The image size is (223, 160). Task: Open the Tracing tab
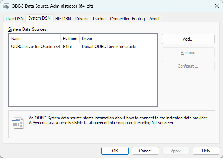(99, 19)
